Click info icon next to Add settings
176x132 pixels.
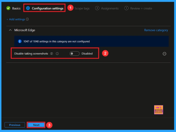click(27, 19)
